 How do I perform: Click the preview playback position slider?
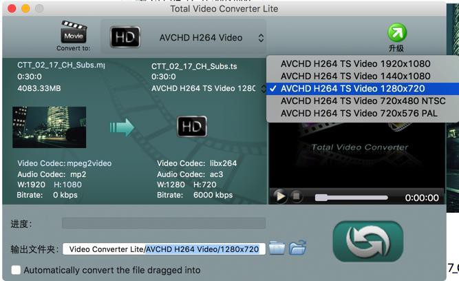coord(351,198)
